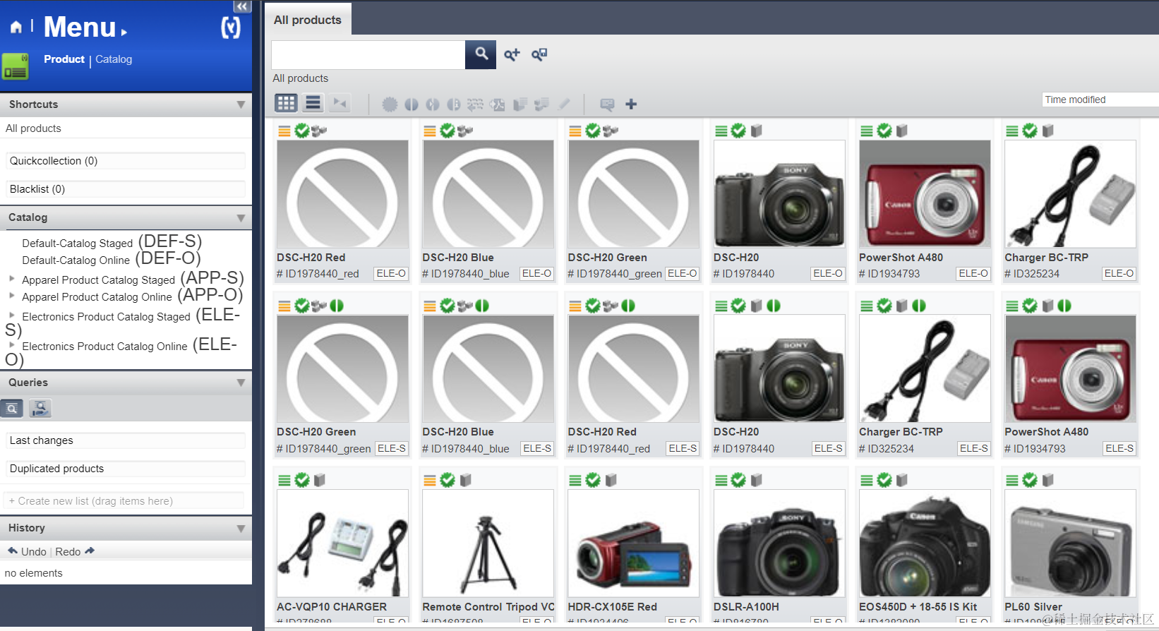Open Charger BC-TRP ELE-O product thumbnail

pos(1071,193)
